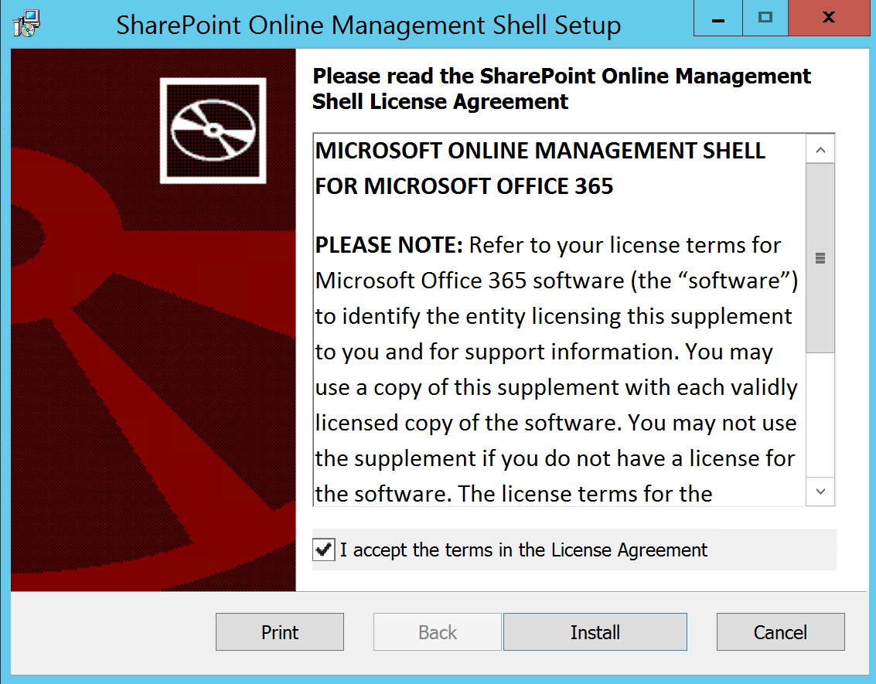Screen dimensions: 876x684
Task: Cancel the SharePoint setup
Action: 780,632
